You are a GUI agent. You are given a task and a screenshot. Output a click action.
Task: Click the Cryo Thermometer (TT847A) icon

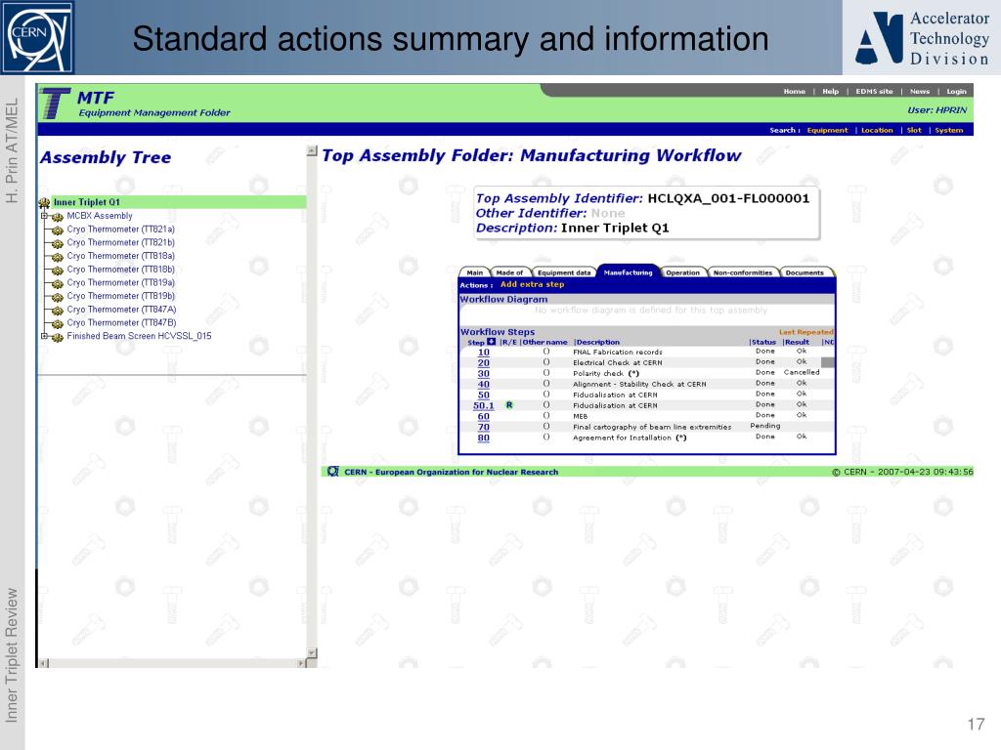[58, 311]
